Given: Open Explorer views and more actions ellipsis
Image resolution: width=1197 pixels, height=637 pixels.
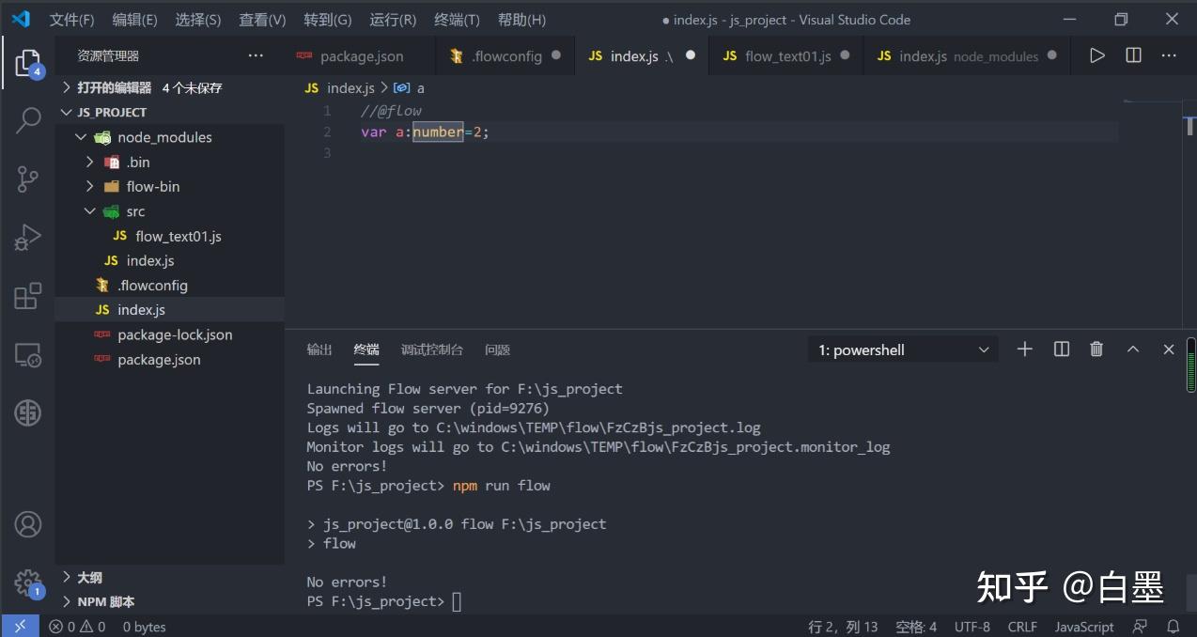Looking at the screenshot, I should click(x=256, y=56).
